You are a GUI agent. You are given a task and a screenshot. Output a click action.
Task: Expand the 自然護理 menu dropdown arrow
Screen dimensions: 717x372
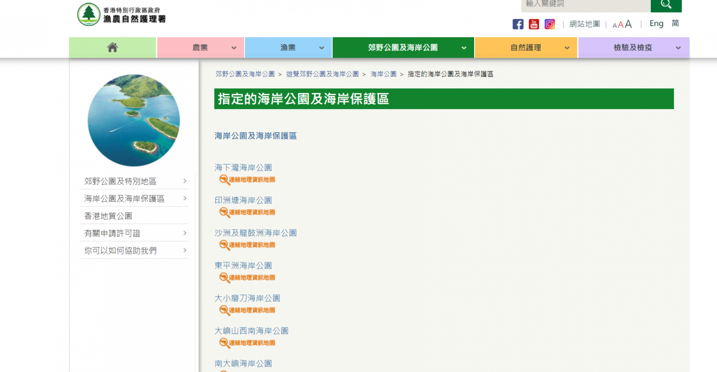pyautogui.click(x=567, y=48)
